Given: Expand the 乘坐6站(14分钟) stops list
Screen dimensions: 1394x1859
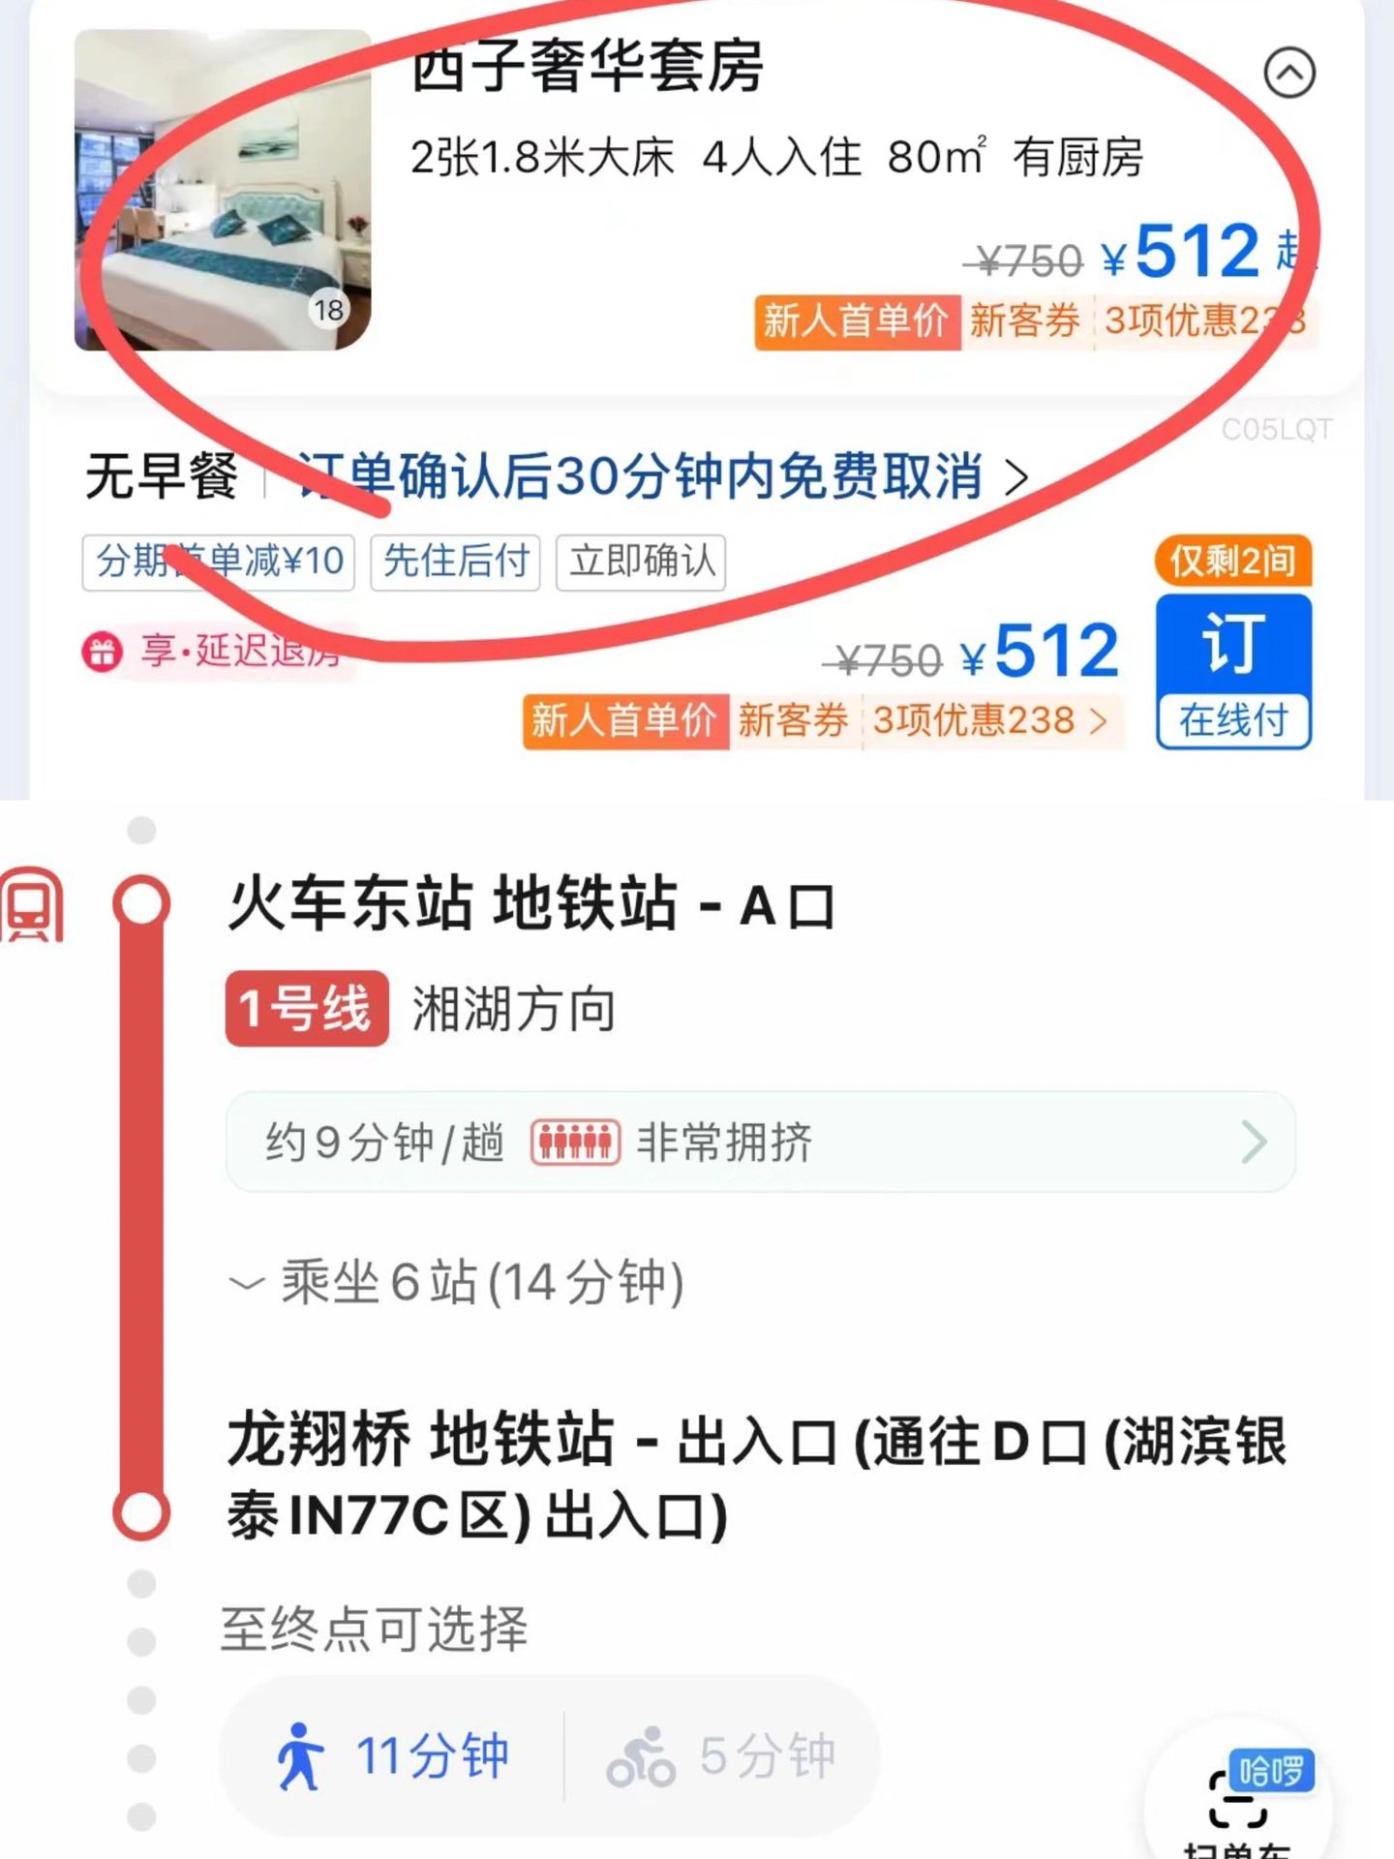Looking at the screenshot, I should (457, 1283).
